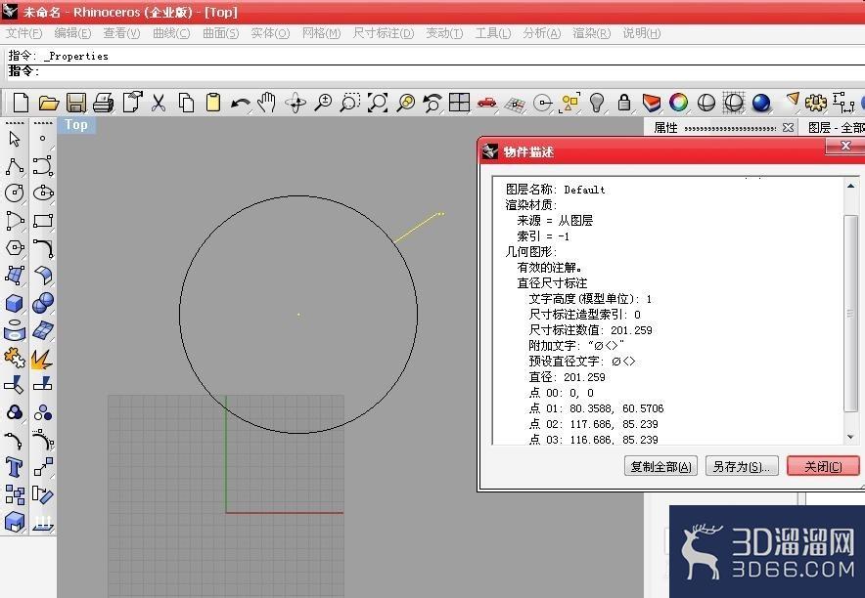The height and width of the screenshot is (598, 865).
Task: Click the command line input field
Action: pyautogui.click(x=435, y=71)
